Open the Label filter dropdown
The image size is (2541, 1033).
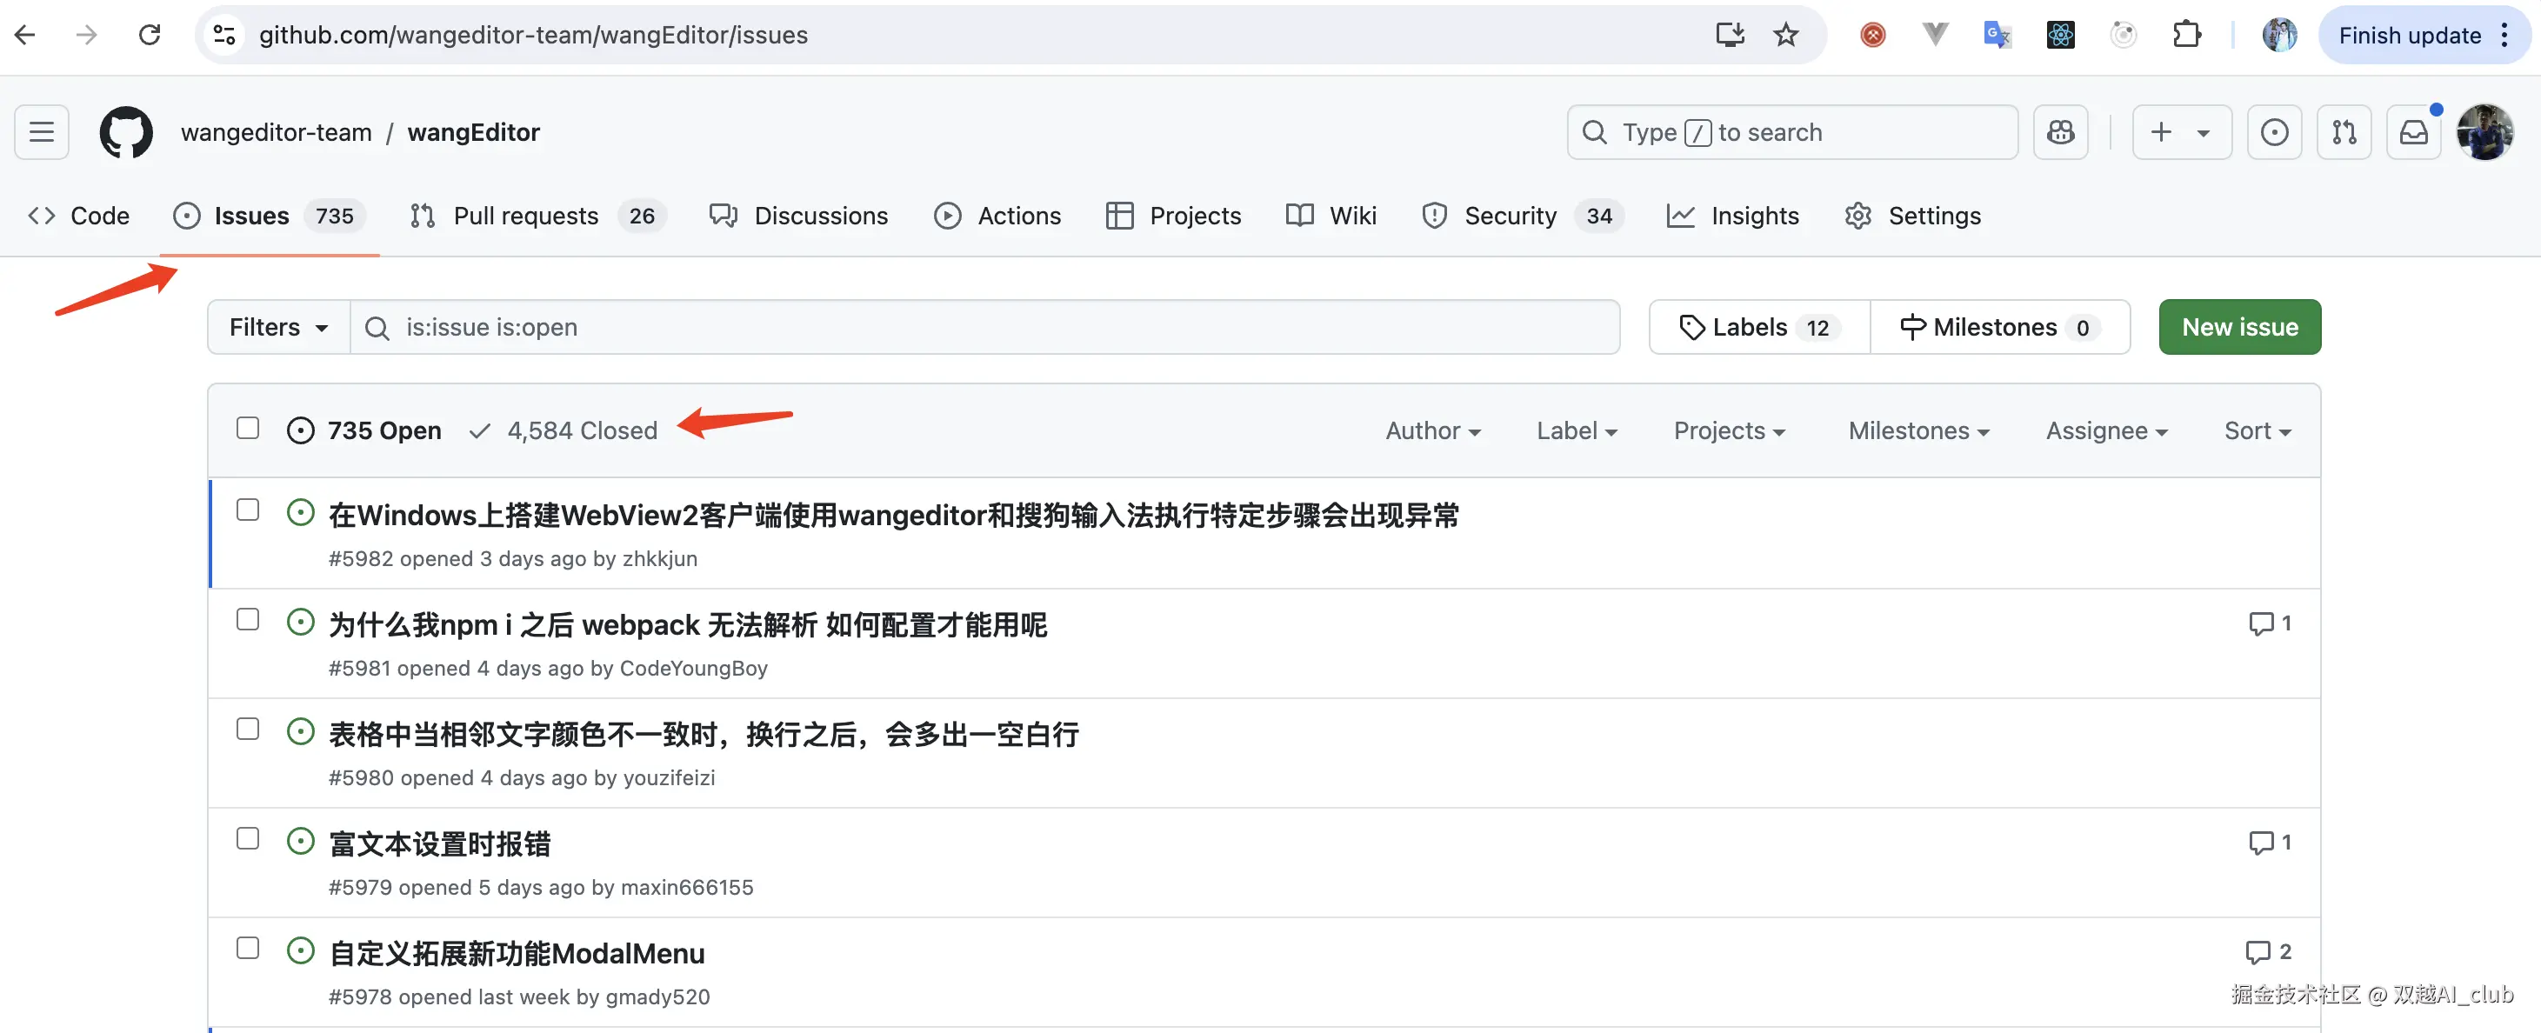(1577, 431)
